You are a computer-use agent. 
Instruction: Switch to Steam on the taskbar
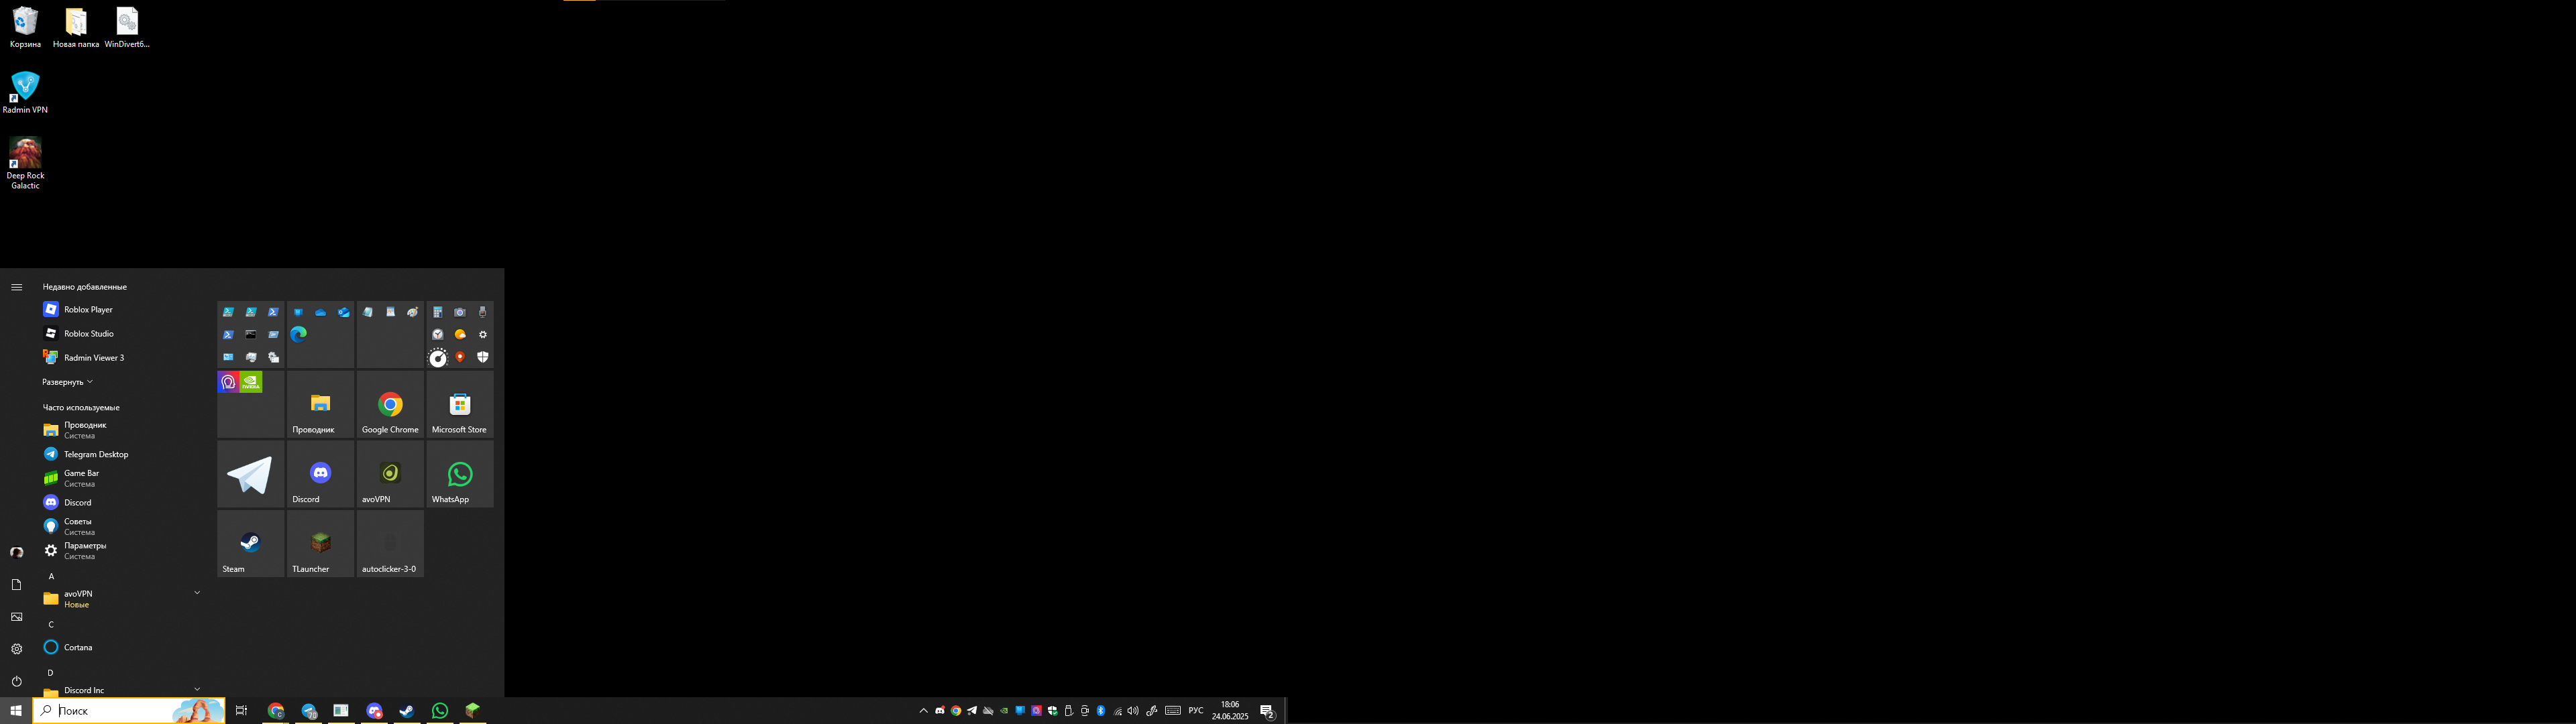point(407,711)
